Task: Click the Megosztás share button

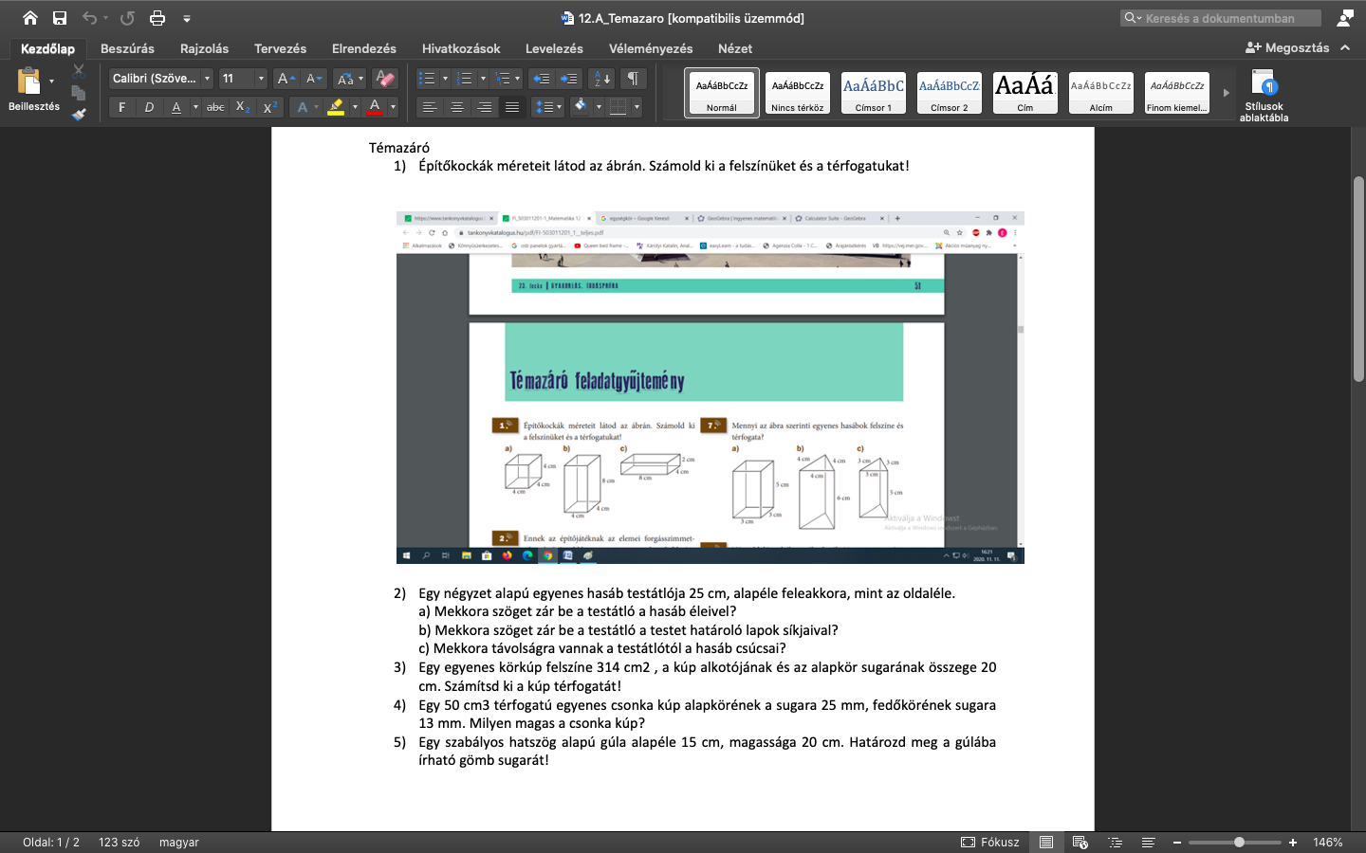Action: (x=1287, y=47)
